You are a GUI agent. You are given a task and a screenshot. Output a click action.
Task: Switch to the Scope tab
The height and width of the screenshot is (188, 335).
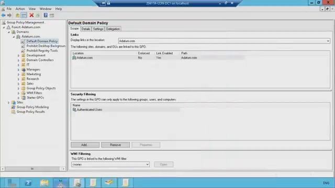(x=74, y=29)
